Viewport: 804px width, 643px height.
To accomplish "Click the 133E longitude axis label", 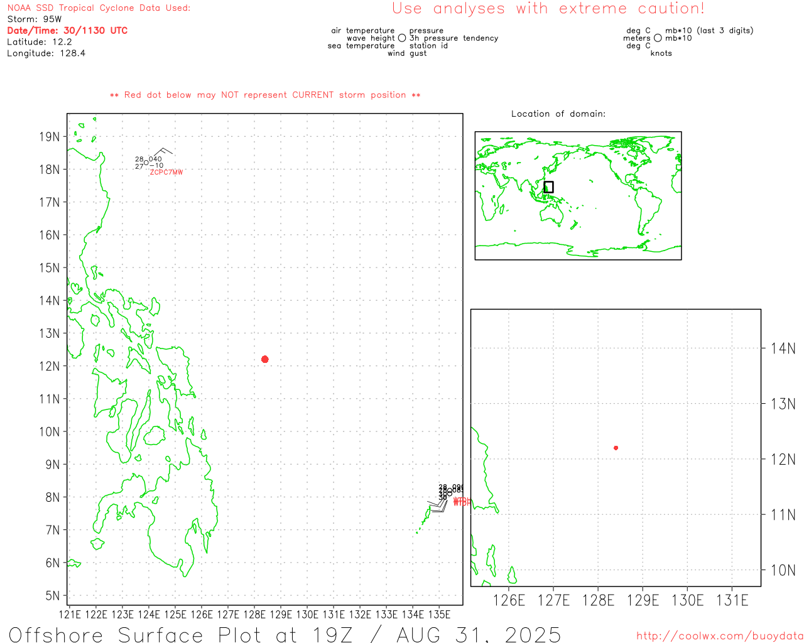I will [x=386, y=614].
